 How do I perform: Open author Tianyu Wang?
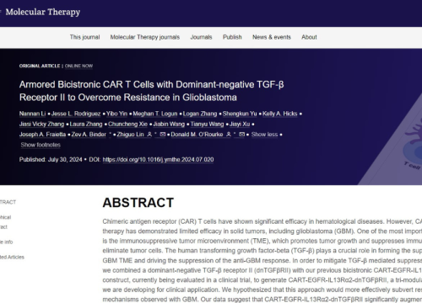tap(207, 124)
